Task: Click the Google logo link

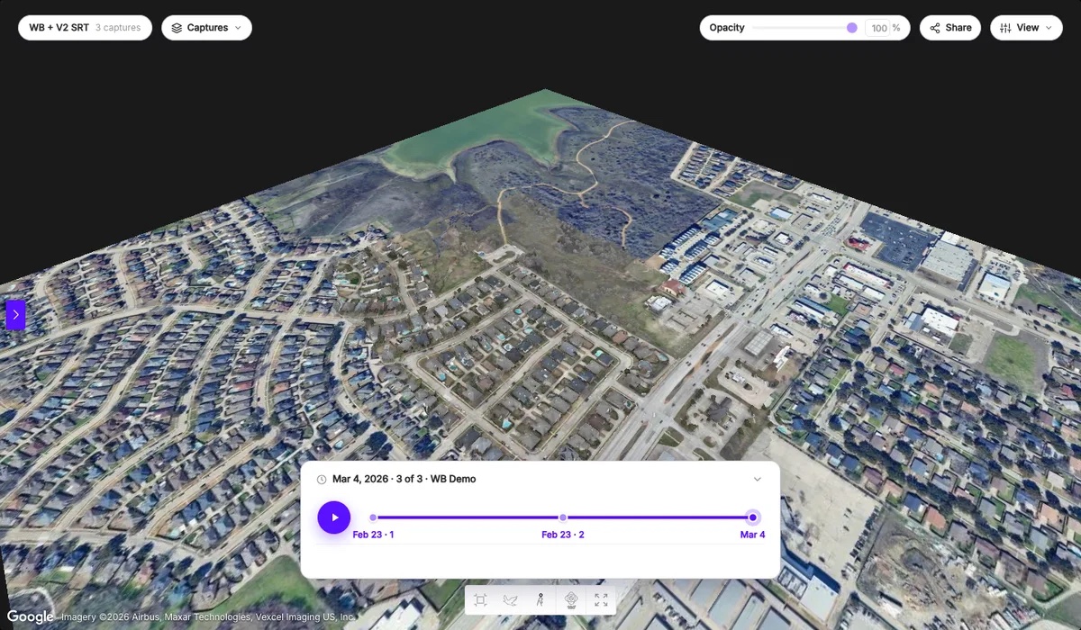Action: [x=31, y=617]
